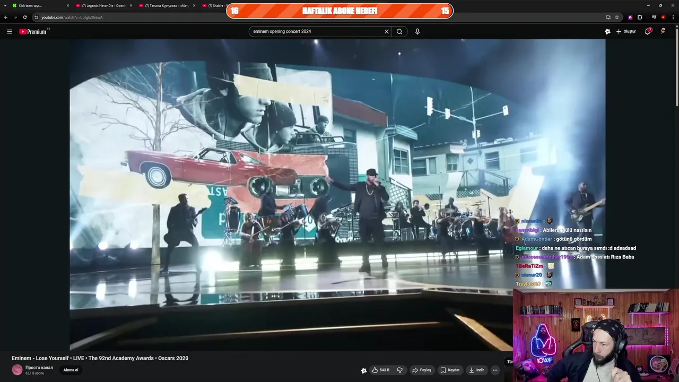Go to YouTube Premium home logo
This screenshot has width=679, height=382.
(33, 31)
